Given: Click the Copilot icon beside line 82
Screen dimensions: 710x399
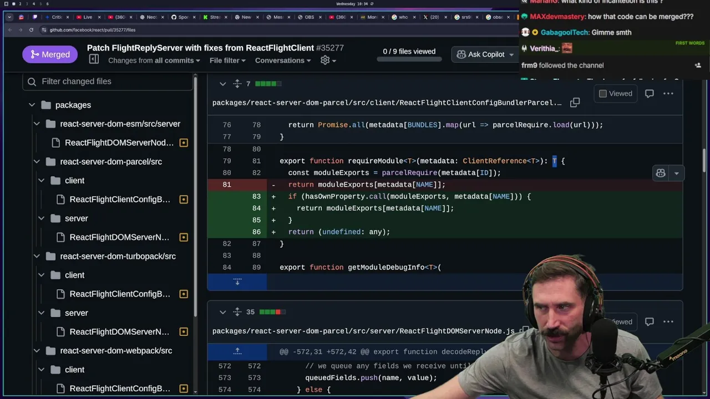Looking at the screenshot, I should [x=661, y=173].
